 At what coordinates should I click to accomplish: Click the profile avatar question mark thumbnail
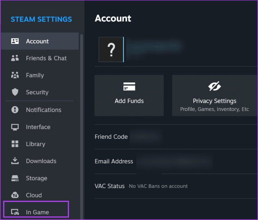[x=111, y=49]
